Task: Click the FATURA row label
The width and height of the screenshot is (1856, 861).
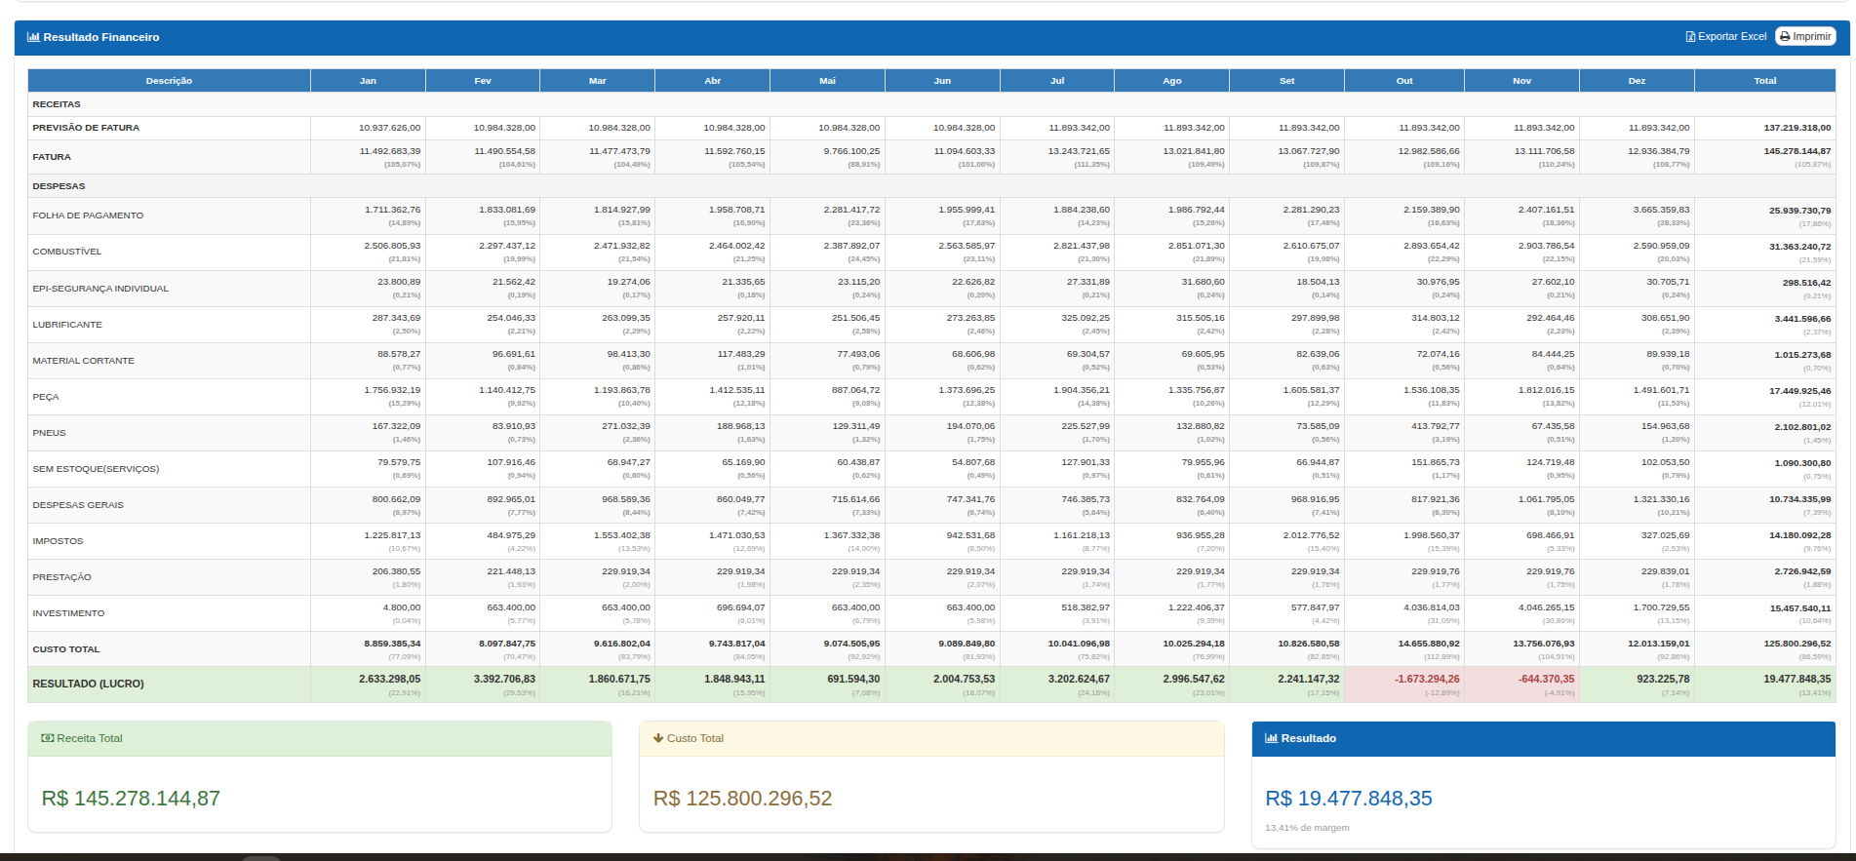Action: pos(52,157)
